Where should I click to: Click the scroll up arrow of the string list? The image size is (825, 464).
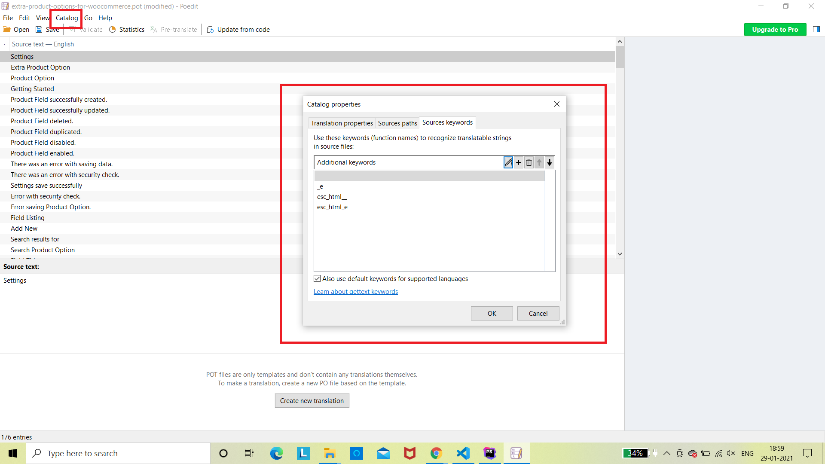point(620,42)
